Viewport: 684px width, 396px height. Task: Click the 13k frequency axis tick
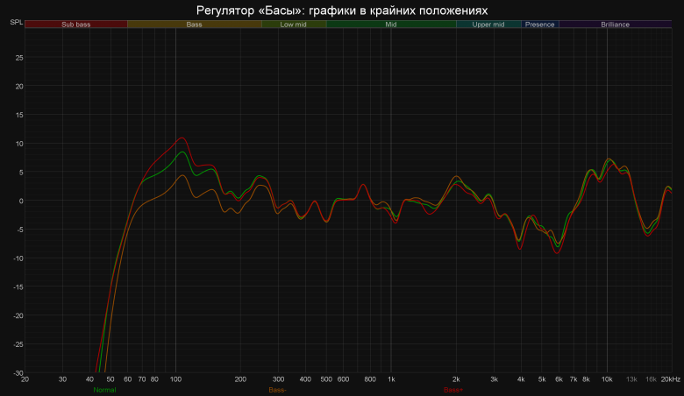point(631,379)
